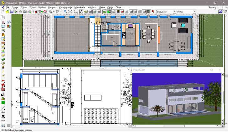Select the cyan coffee table in floor plan

[183, 26]
